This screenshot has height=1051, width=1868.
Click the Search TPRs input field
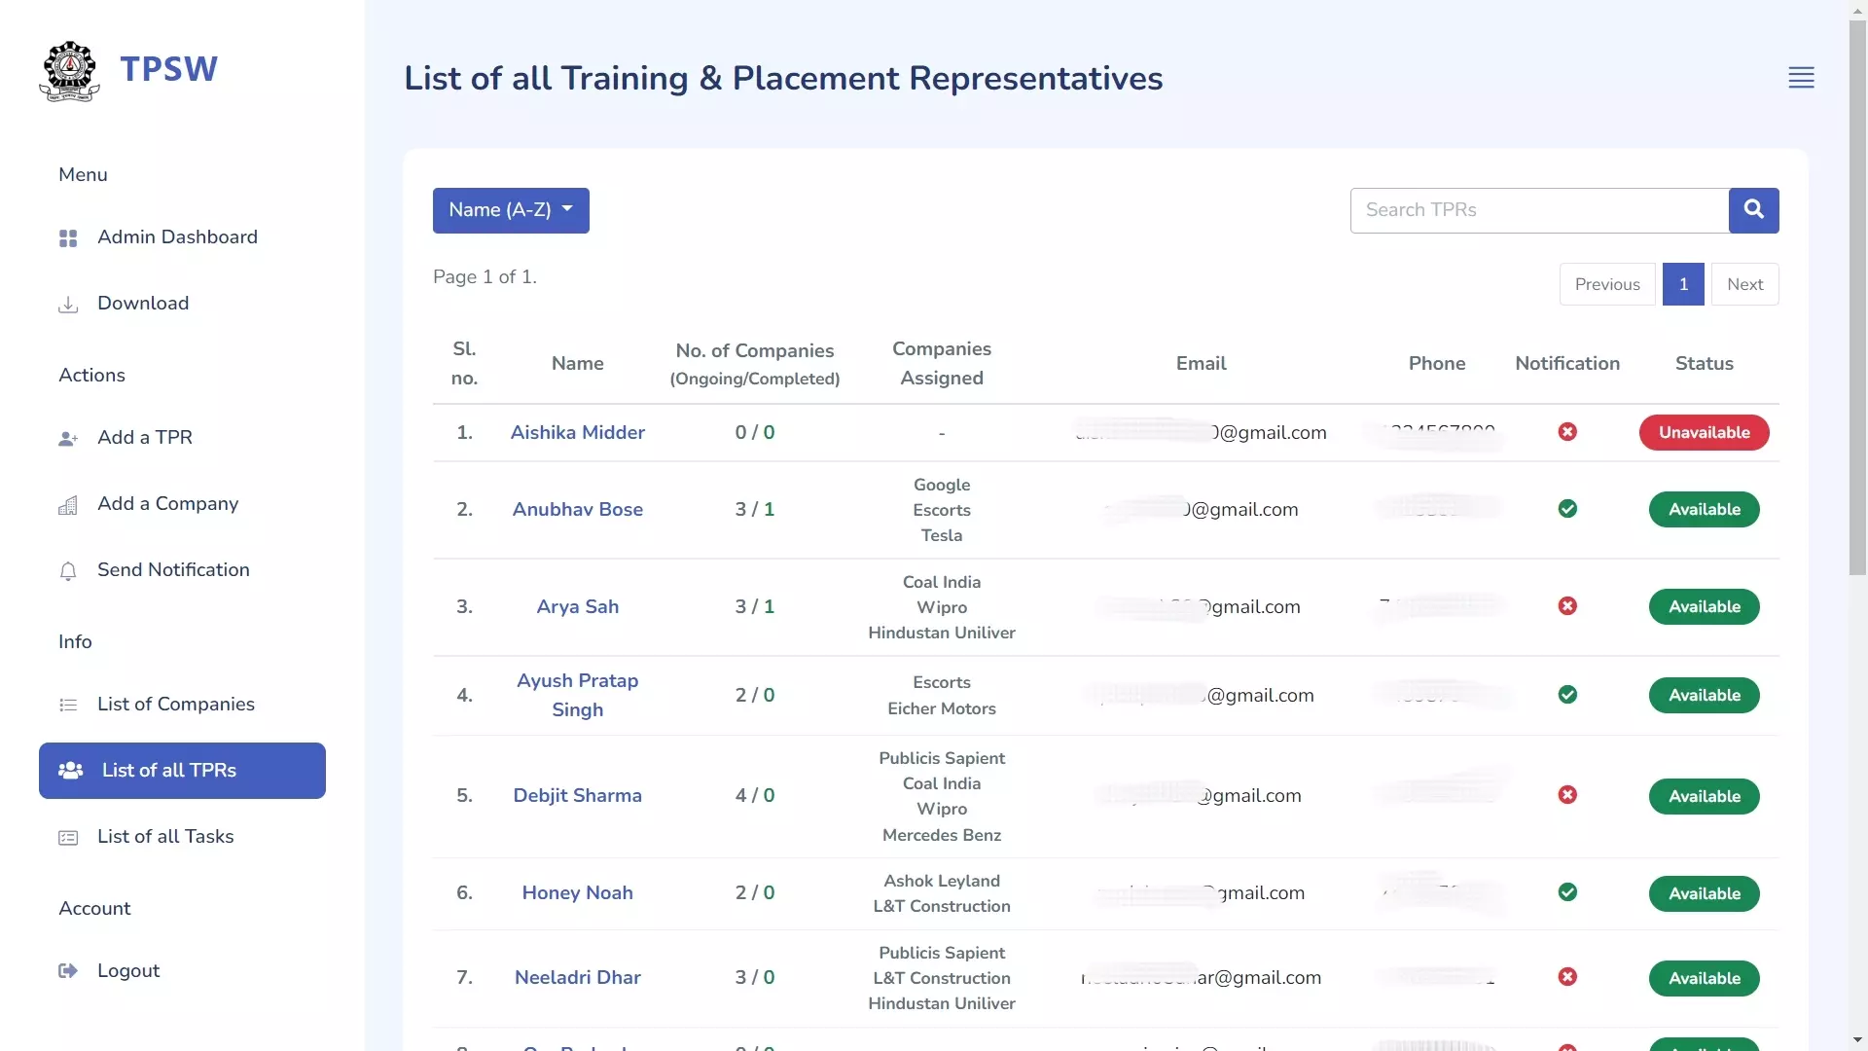(1537, 209)
